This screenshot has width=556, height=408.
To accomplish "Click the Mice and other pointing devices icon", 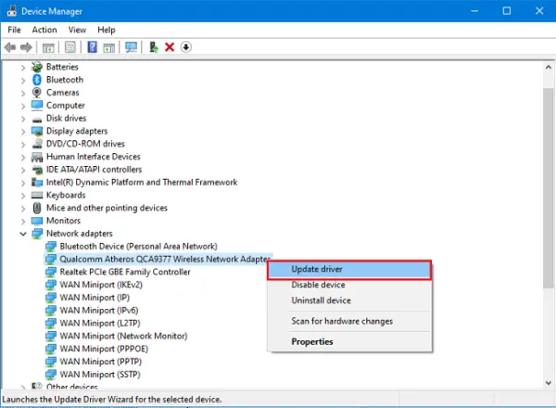I will (x=37, y=208).
